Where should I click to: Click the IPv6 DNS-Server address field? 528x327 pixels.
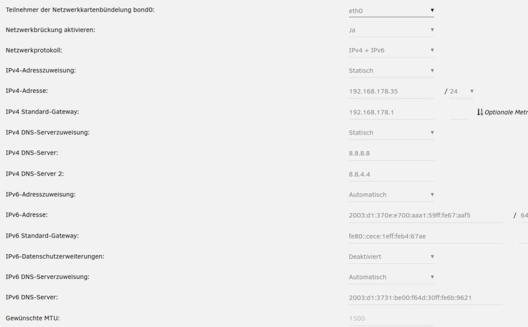[x=426, y=298]
